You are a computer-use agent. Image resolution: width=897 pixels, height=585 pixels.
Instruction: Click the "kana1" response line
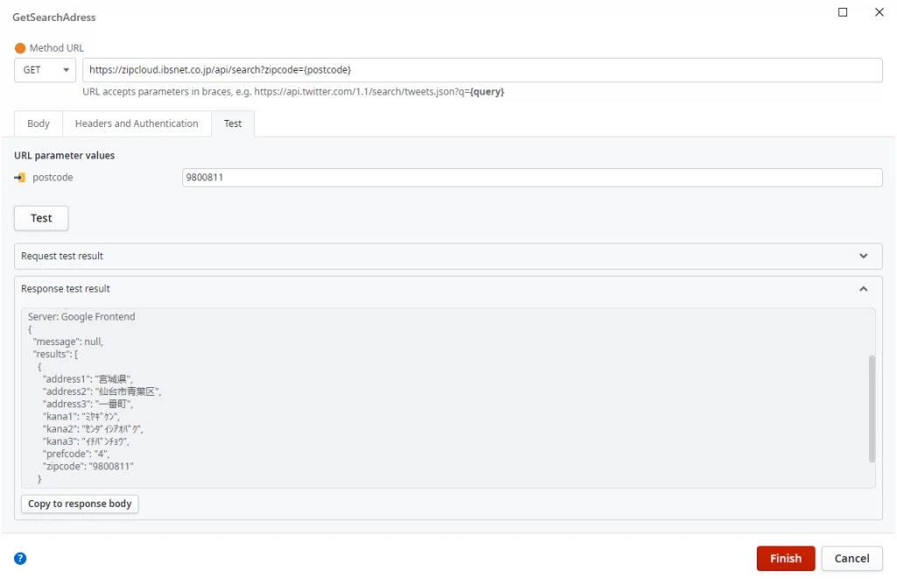(81, 416)
